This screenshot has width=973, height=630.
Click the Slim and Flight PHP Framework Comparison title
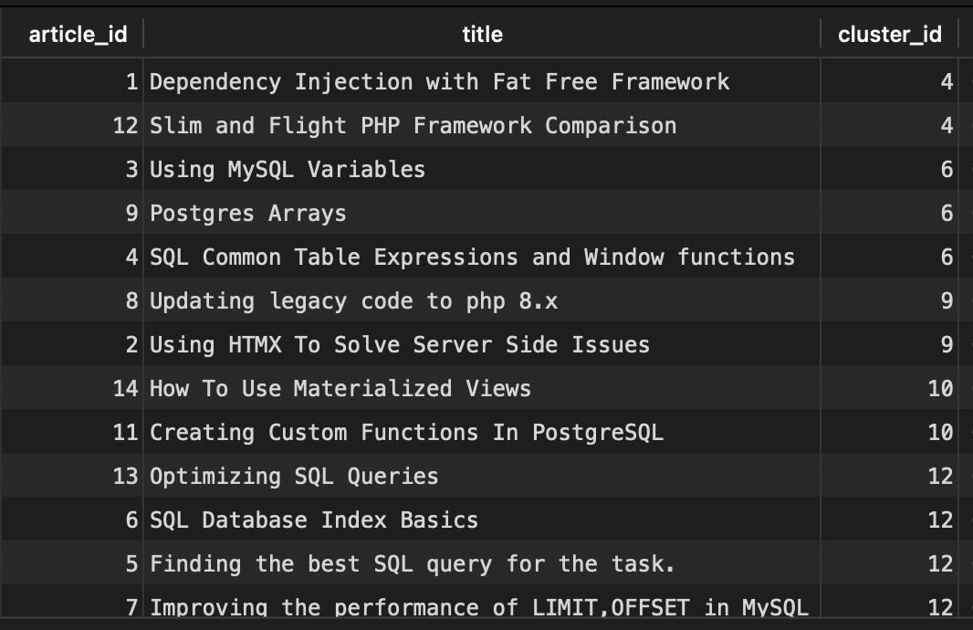(413, 125)
